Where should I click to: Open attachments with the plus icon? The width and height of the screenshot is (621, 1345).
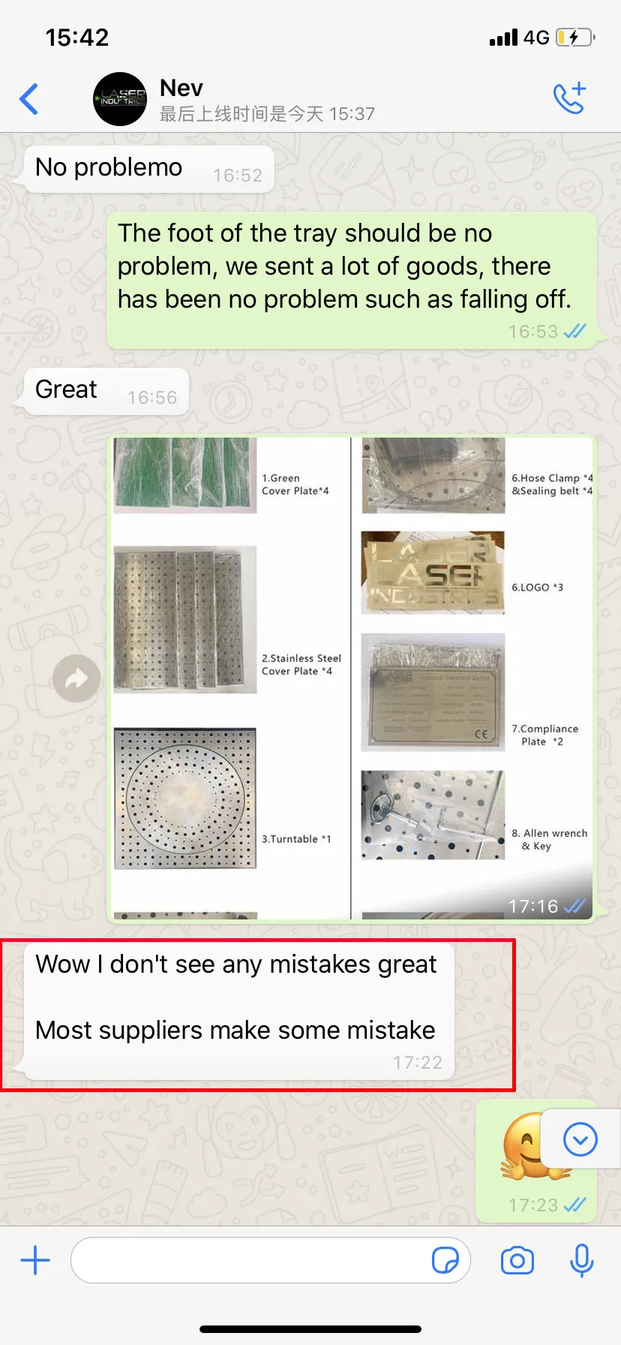point(35,1260)
